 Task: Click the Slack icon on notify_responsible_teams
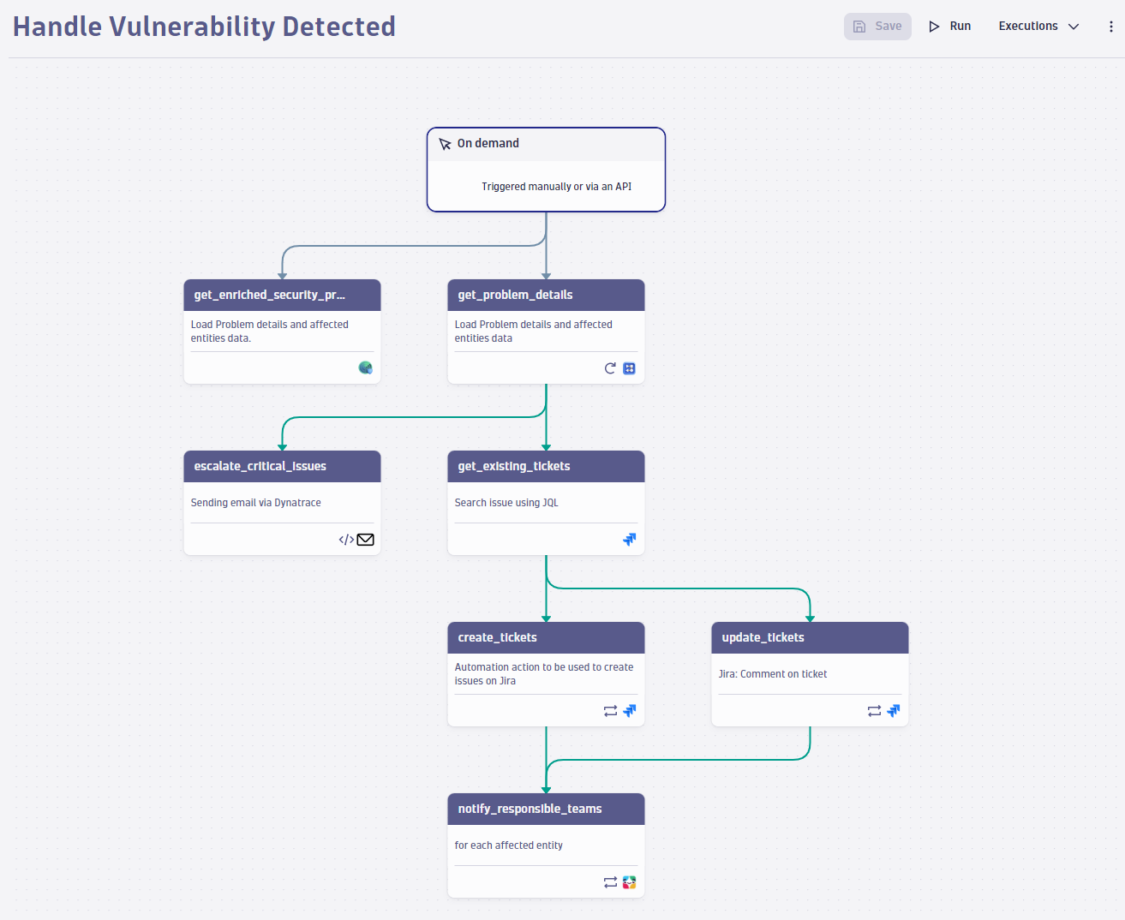pyautogui.click(x=630, y=882)
